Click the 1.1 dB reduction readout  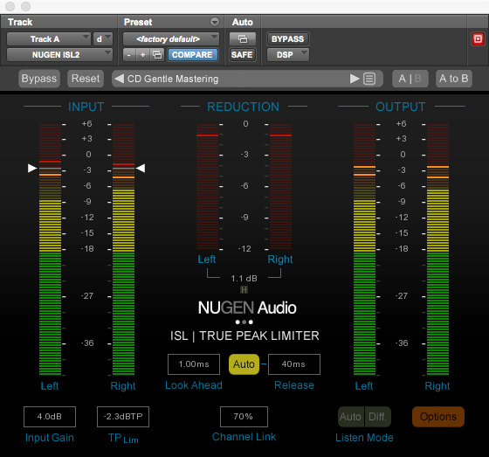244,279
